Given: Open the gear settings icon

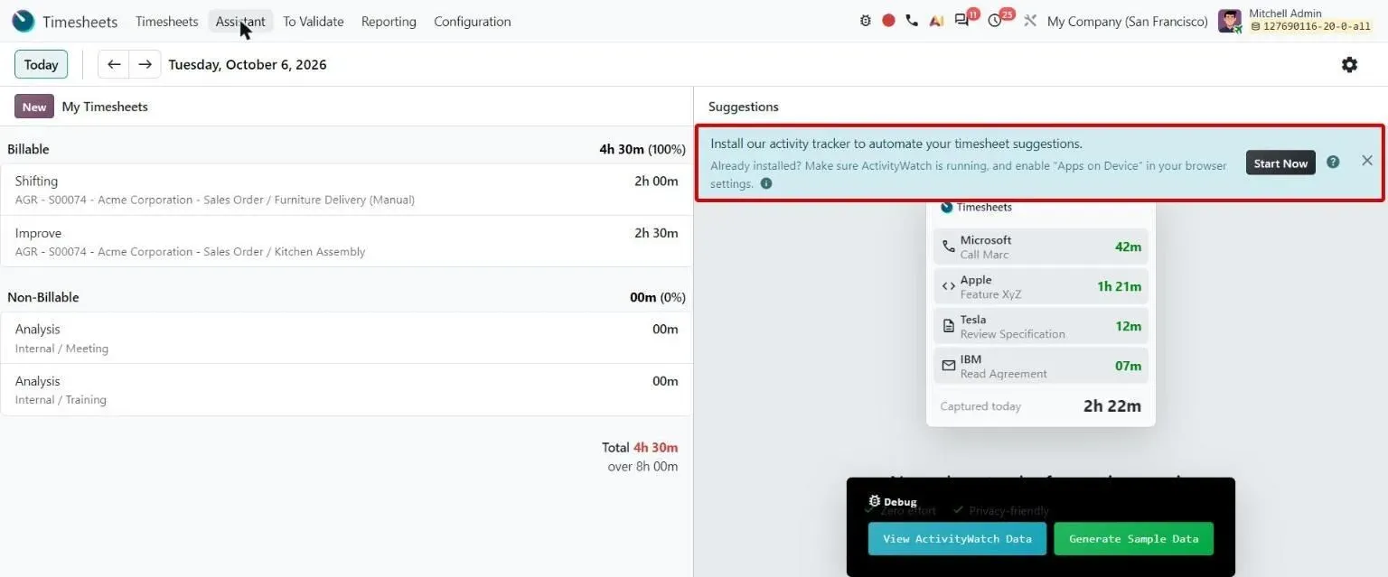Looking at the screenshot, I should [x=1349, y=64].
